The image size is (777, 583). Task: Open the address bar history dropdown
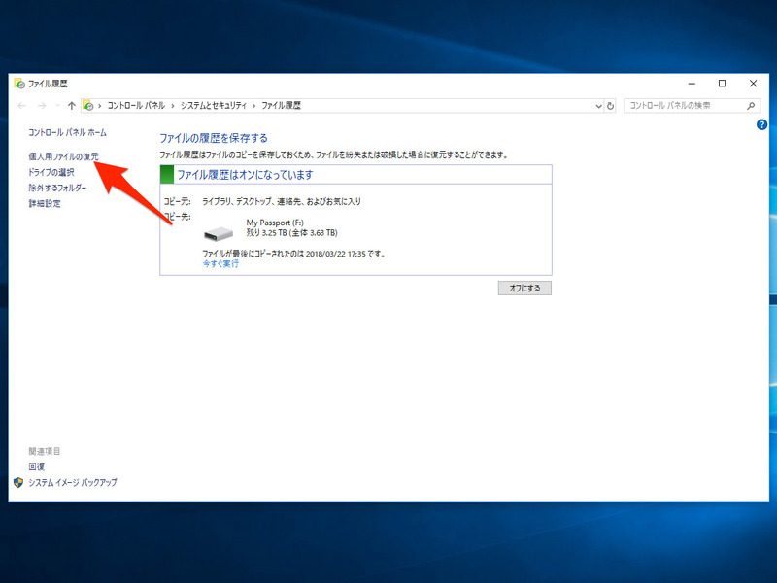click(x=598, y=106)
